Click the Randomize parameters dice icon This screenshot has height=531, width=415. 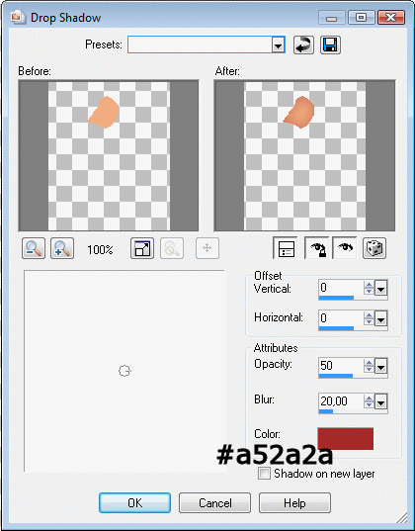pos(374,248)
